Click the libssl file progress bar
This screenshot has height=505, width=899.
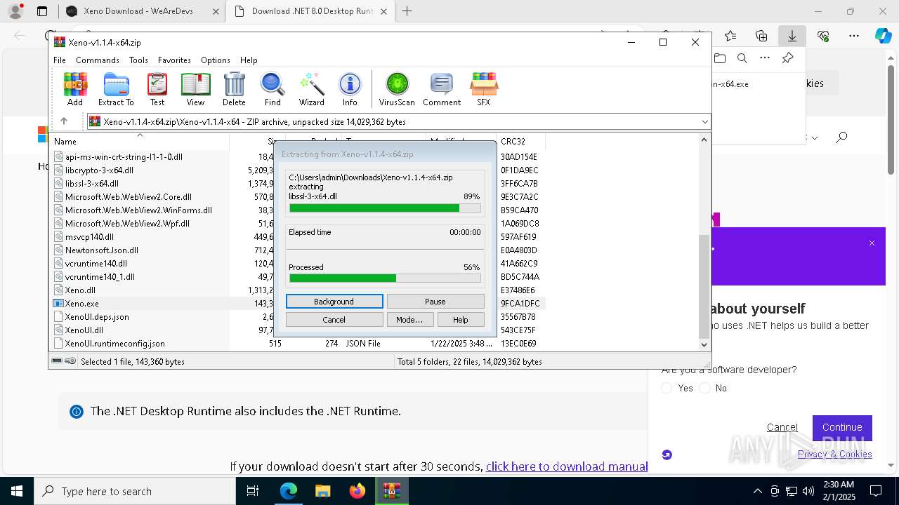pyautogui.click(x=385, y=208)
